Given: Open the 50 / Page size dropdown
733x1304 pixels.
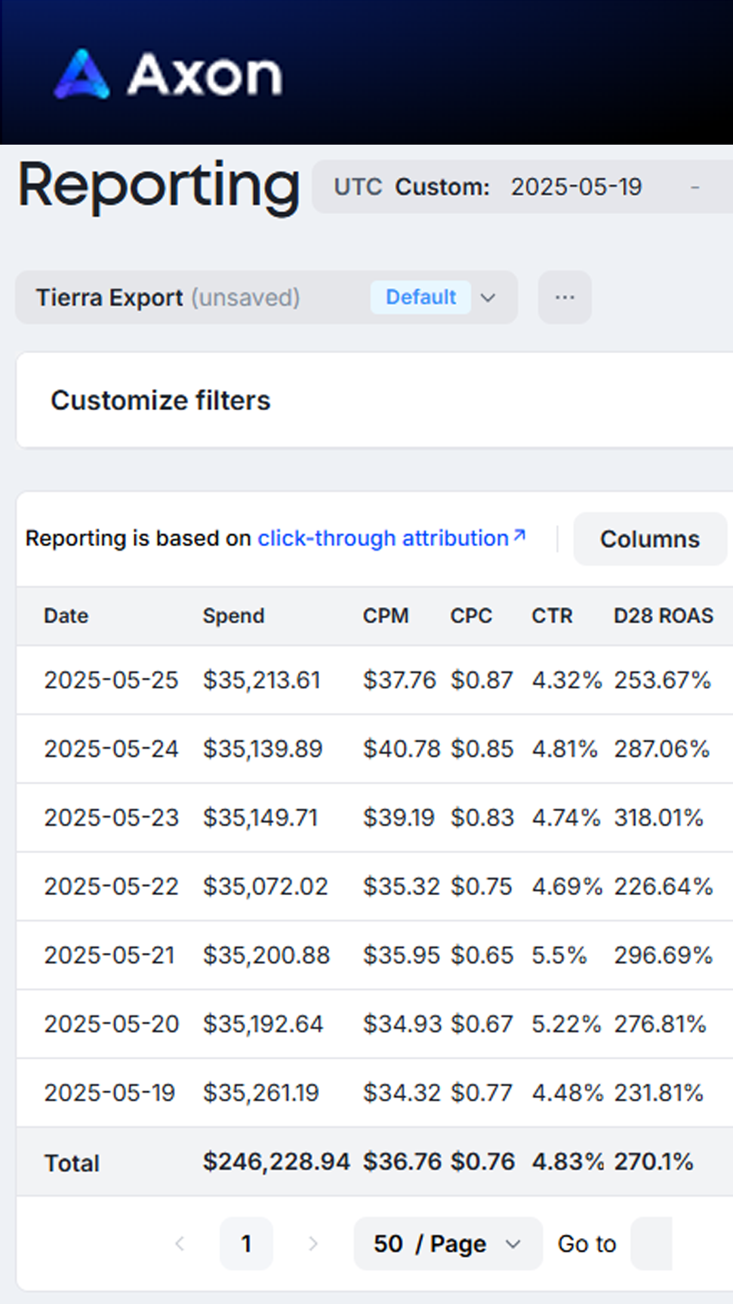Looking at the screenshot, I should (x=447, y=1244).
